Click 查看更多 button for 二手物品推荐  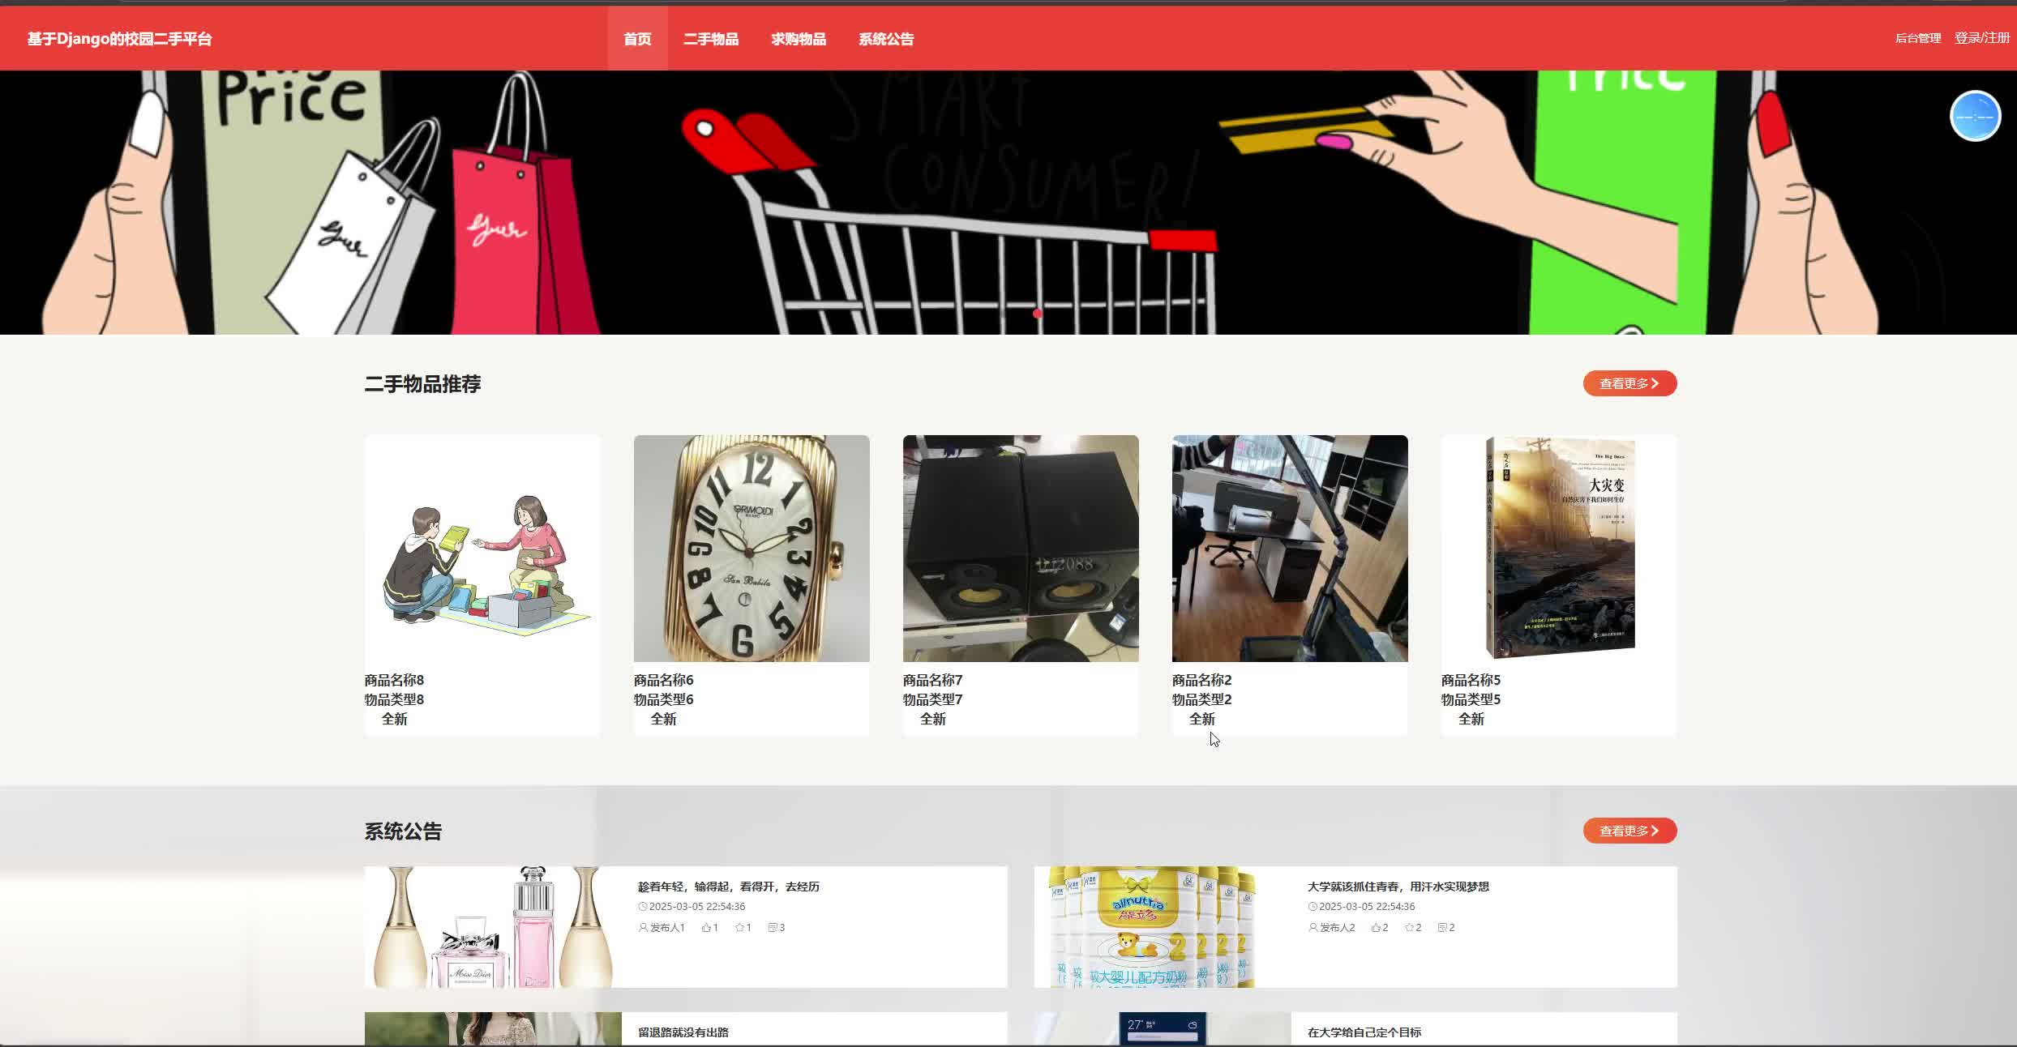tap(1629, 383)
